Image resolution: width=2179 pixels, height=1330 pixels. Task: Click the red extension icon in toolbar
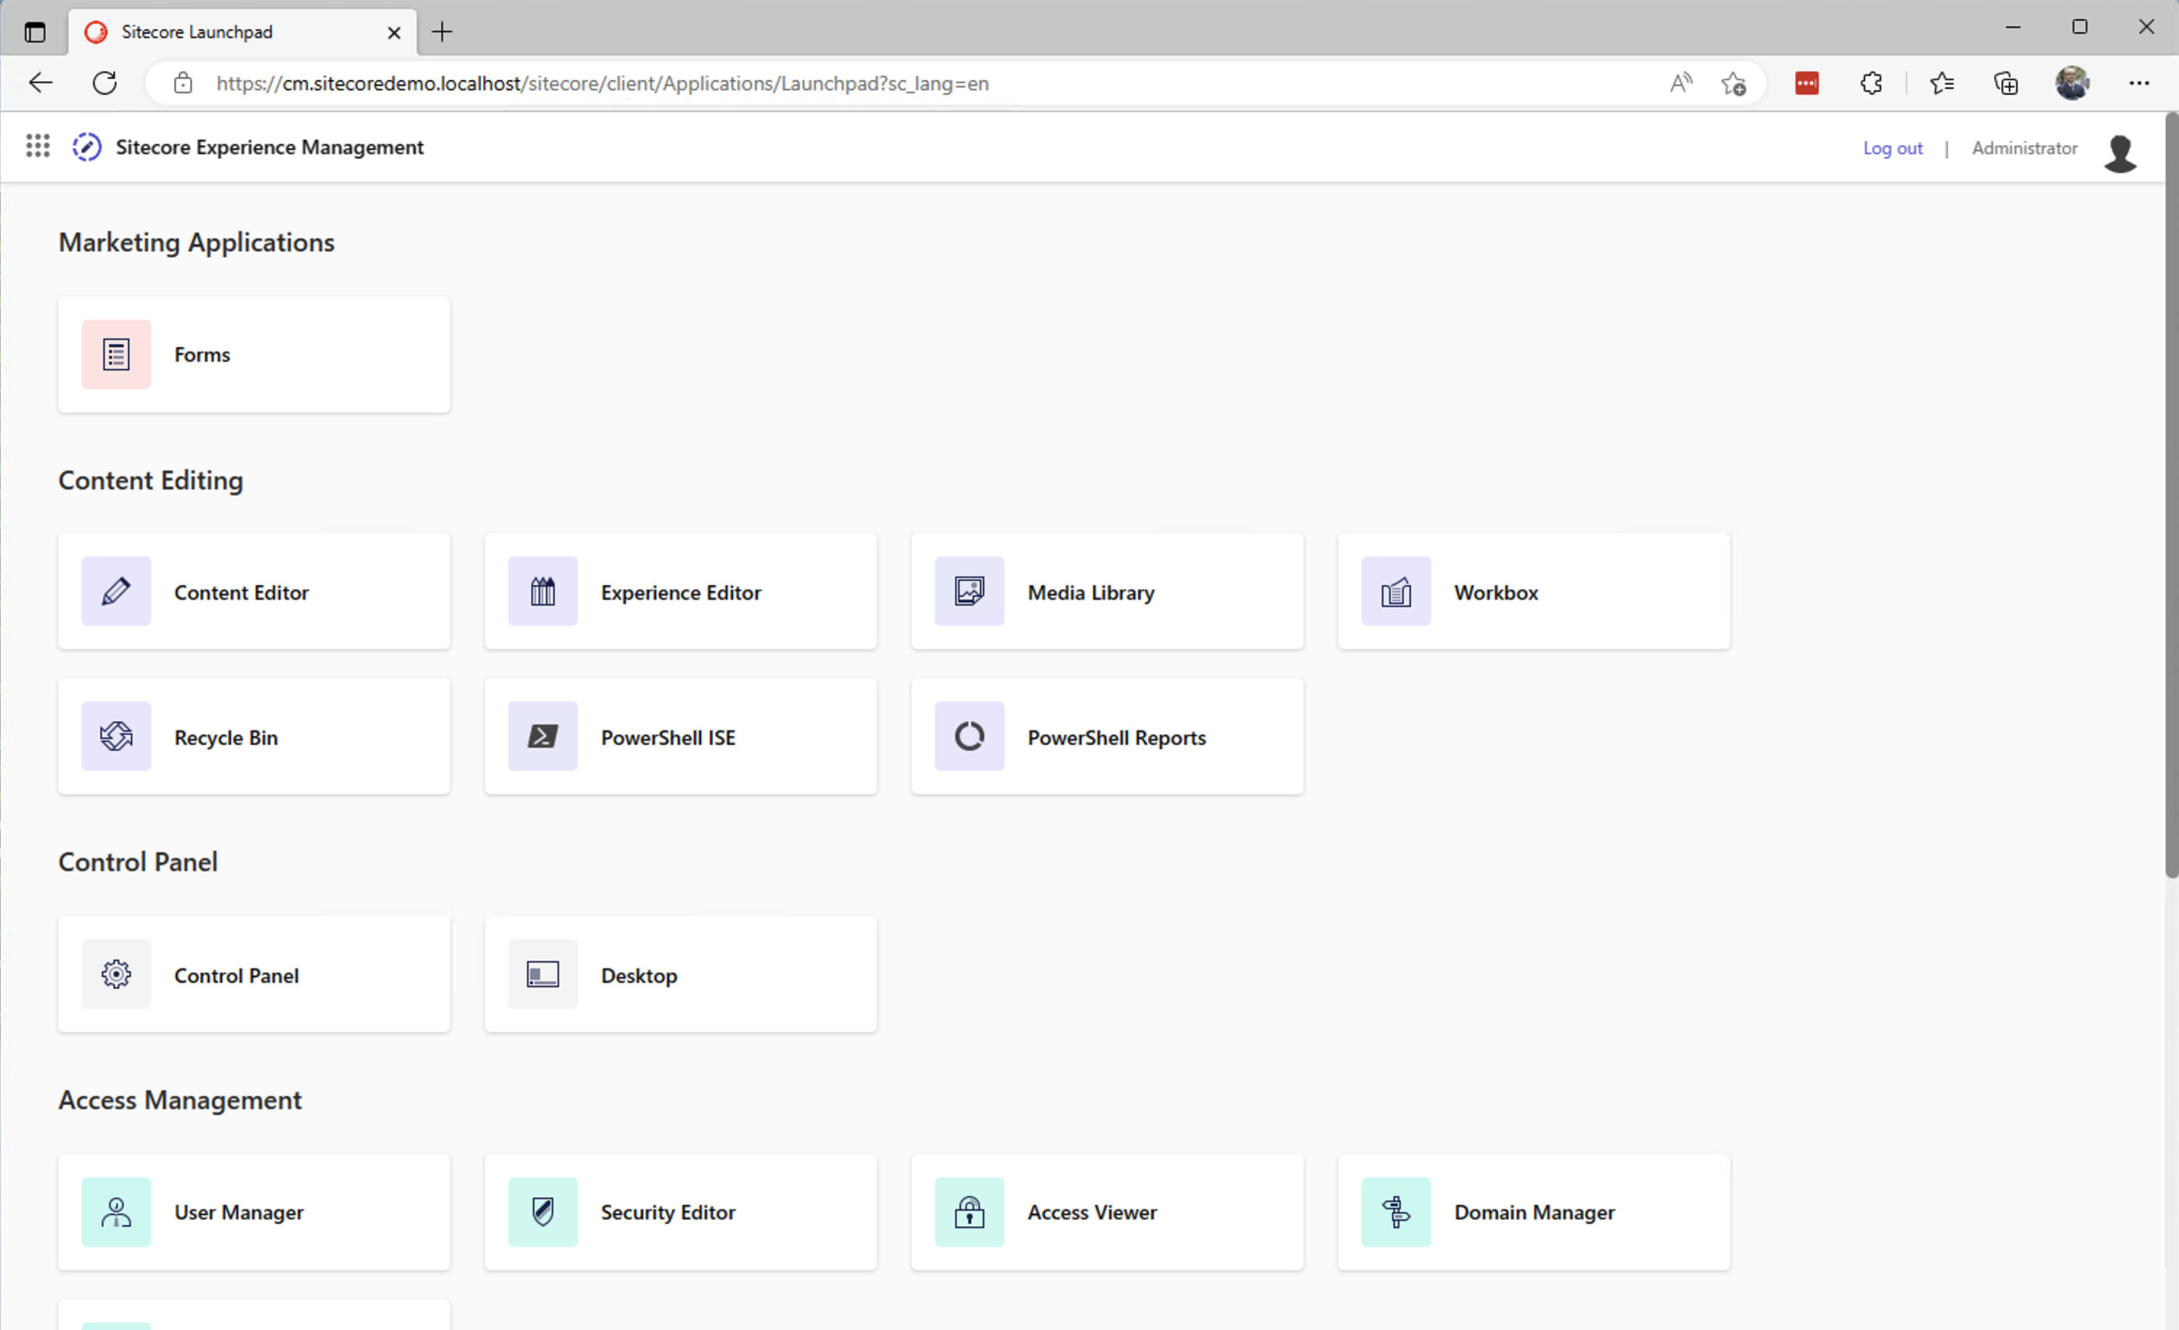click(x=1807, y=83)
